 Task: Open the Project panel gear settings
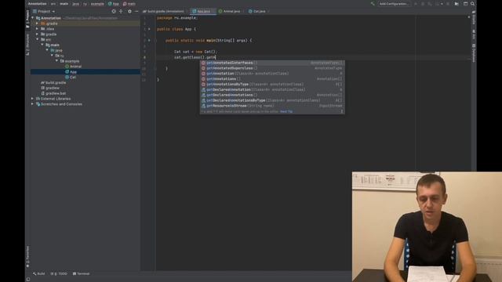coord(129,11)
